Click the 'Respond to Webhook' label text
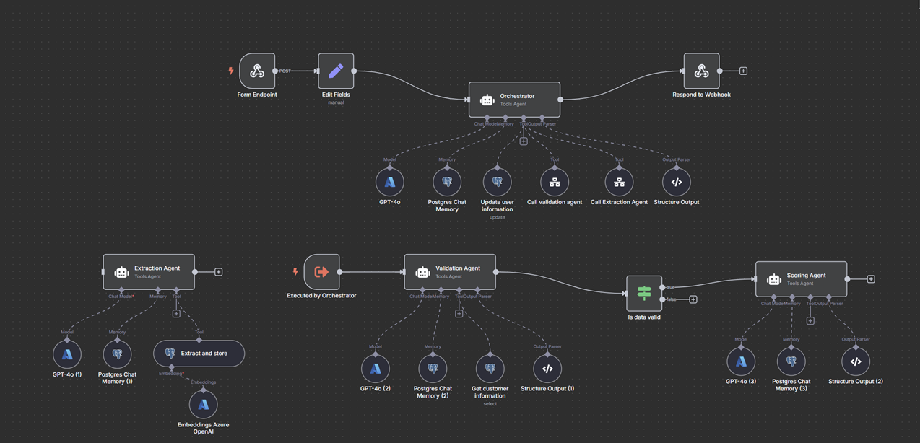The width and height of the screenshot is (920, 443). click(701, 95)
